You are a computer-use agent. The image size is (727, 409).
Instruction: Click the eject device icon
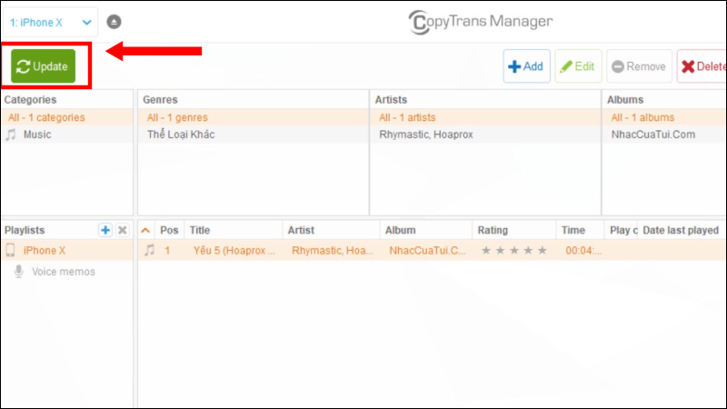[x=114, y=22]
